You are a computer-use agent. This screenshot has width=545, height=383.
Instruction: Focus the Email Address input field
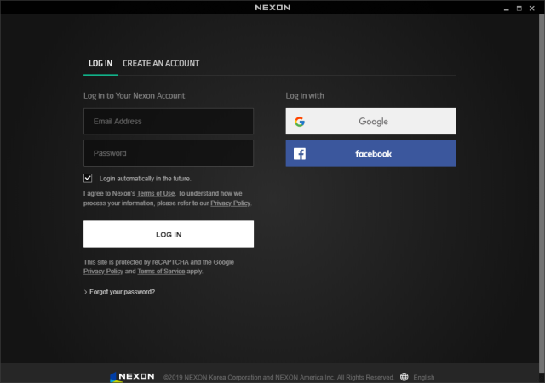click(169, 122)
